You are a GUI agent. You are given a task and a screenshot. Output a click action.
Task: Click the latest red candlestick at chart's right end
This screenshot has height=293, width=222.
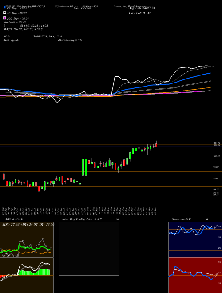(156, 145)
